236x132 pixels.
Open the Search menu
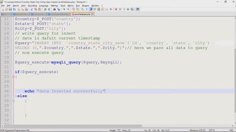click(15, 5)
